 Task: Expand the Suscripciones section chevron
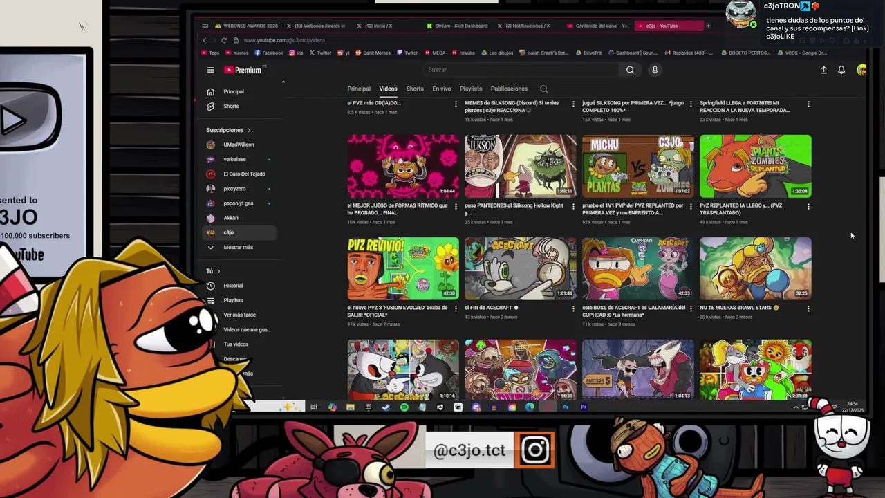coord(249,130)
